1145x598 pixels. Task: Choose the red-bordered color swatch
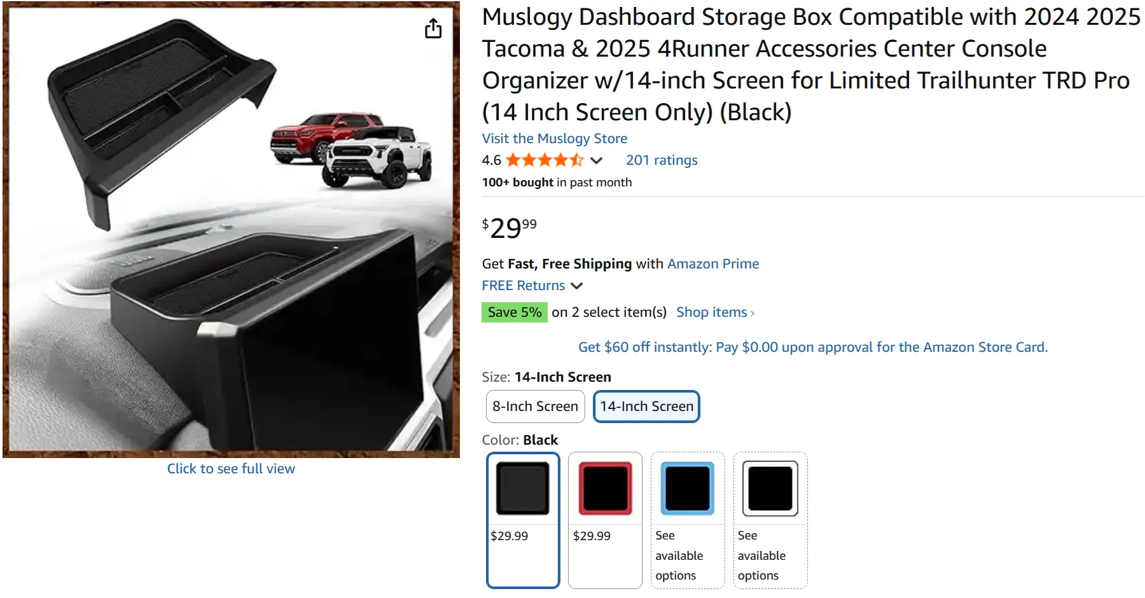pyautogui.click(x=605, y=489)
